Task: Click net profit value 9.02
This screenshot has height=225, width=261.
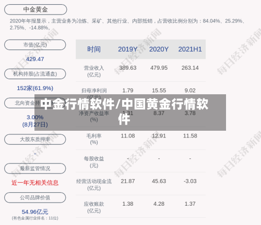Action: [190, 91]
